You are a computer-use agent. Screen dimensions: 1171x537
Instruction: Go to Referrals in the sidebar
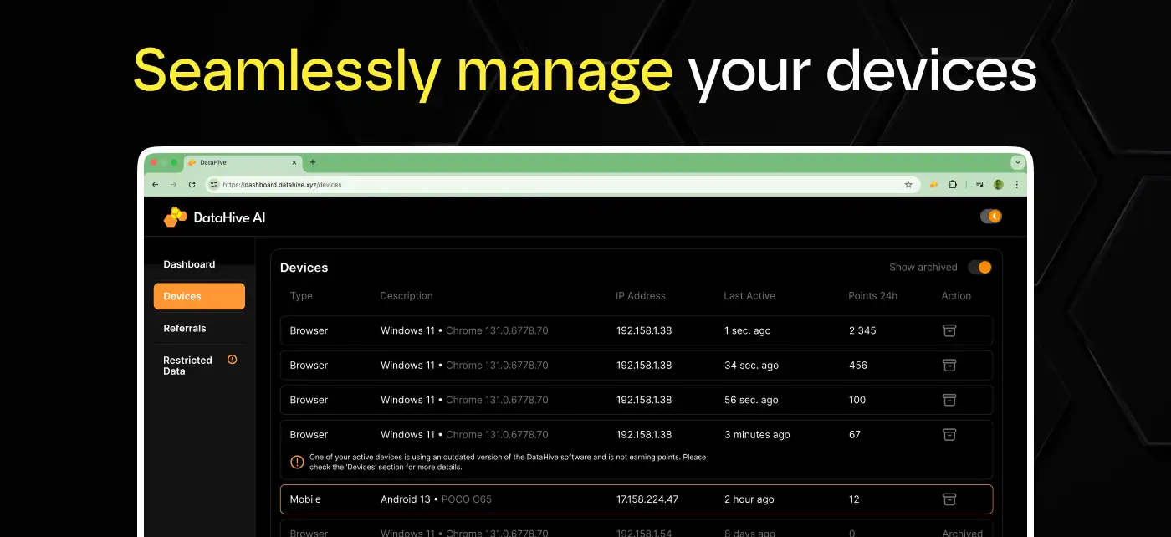pyautogui.click(x=185, y=329)
